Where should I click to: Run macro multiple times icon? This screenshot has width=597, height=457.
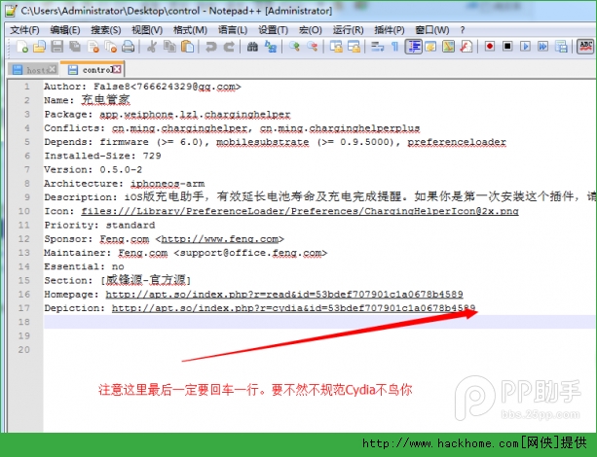[543, 47]
